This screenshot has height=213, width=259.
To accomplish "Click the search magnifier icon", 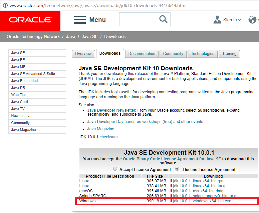I will pyautogui.click(x=163, y=19).
